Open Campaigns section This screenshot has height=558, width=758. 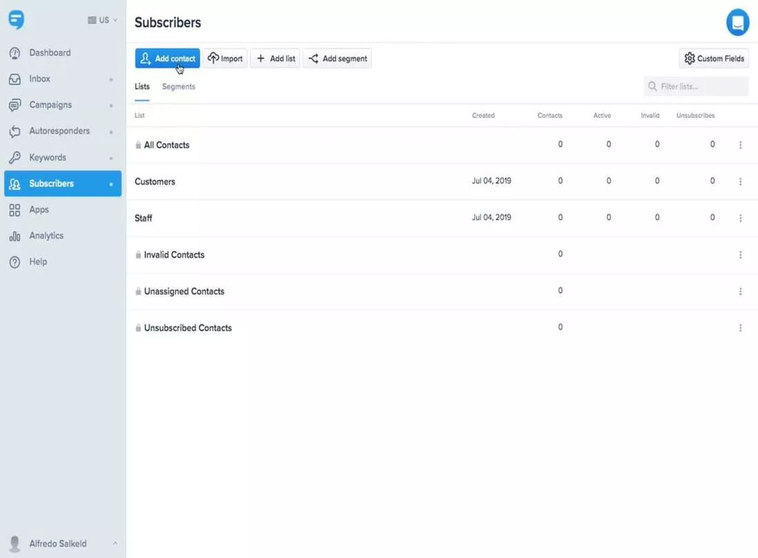tap(50, 105)
